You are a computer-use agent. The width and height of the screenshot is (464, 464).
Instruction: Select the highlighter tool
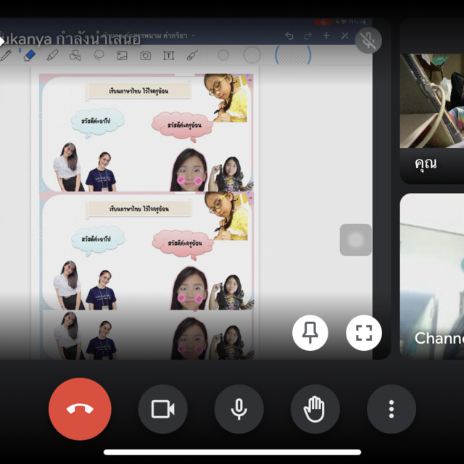[52, 55]
